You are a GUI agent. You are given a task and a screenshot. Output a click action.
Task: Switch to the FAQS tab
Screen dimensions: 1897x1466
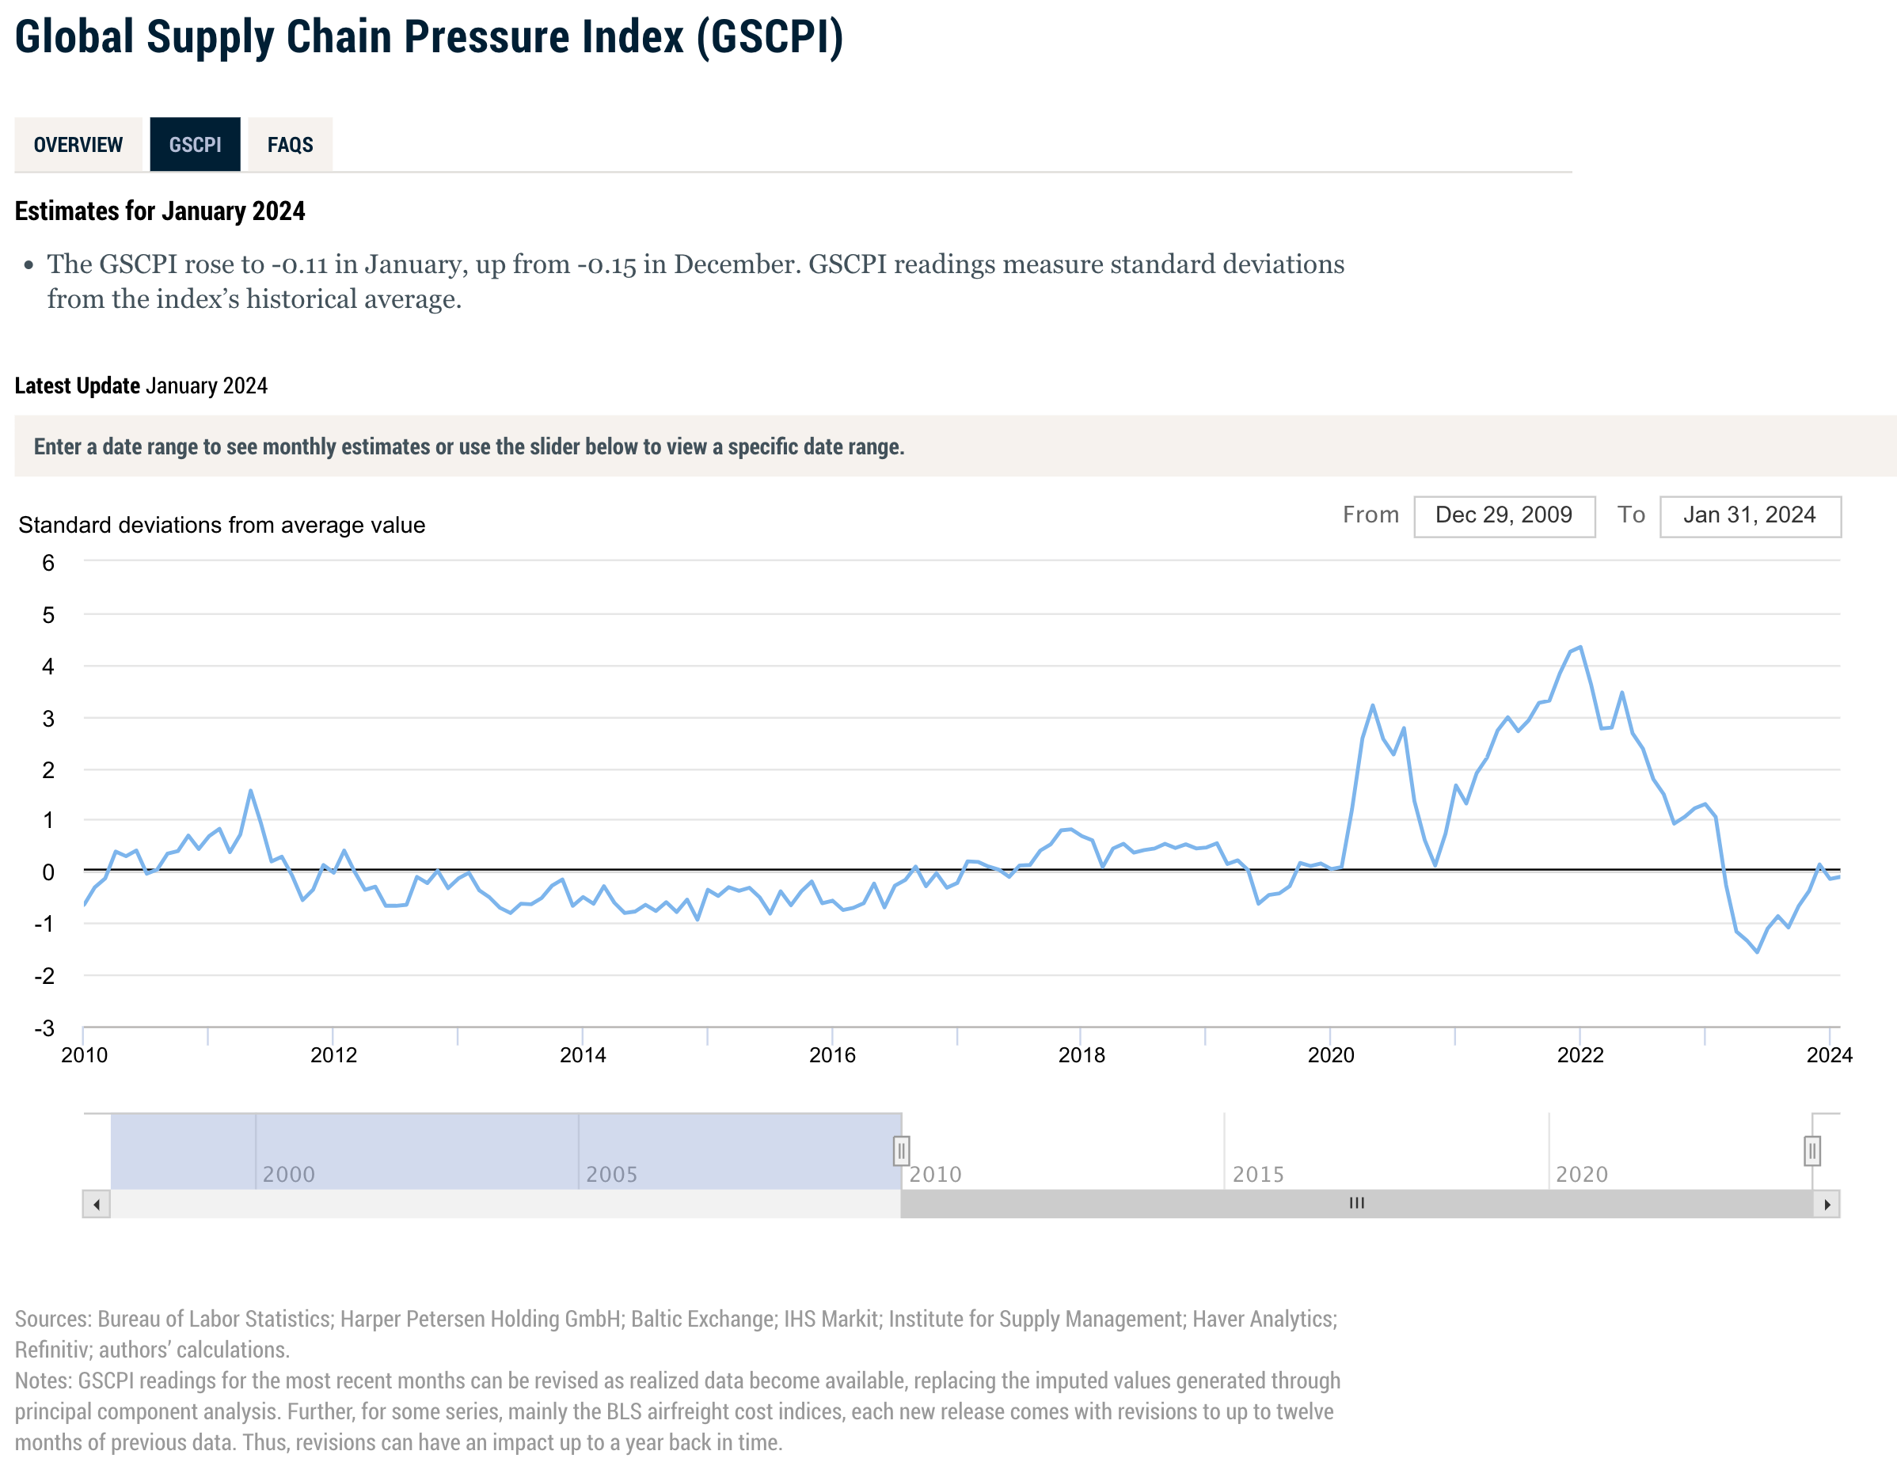(289, 144)
